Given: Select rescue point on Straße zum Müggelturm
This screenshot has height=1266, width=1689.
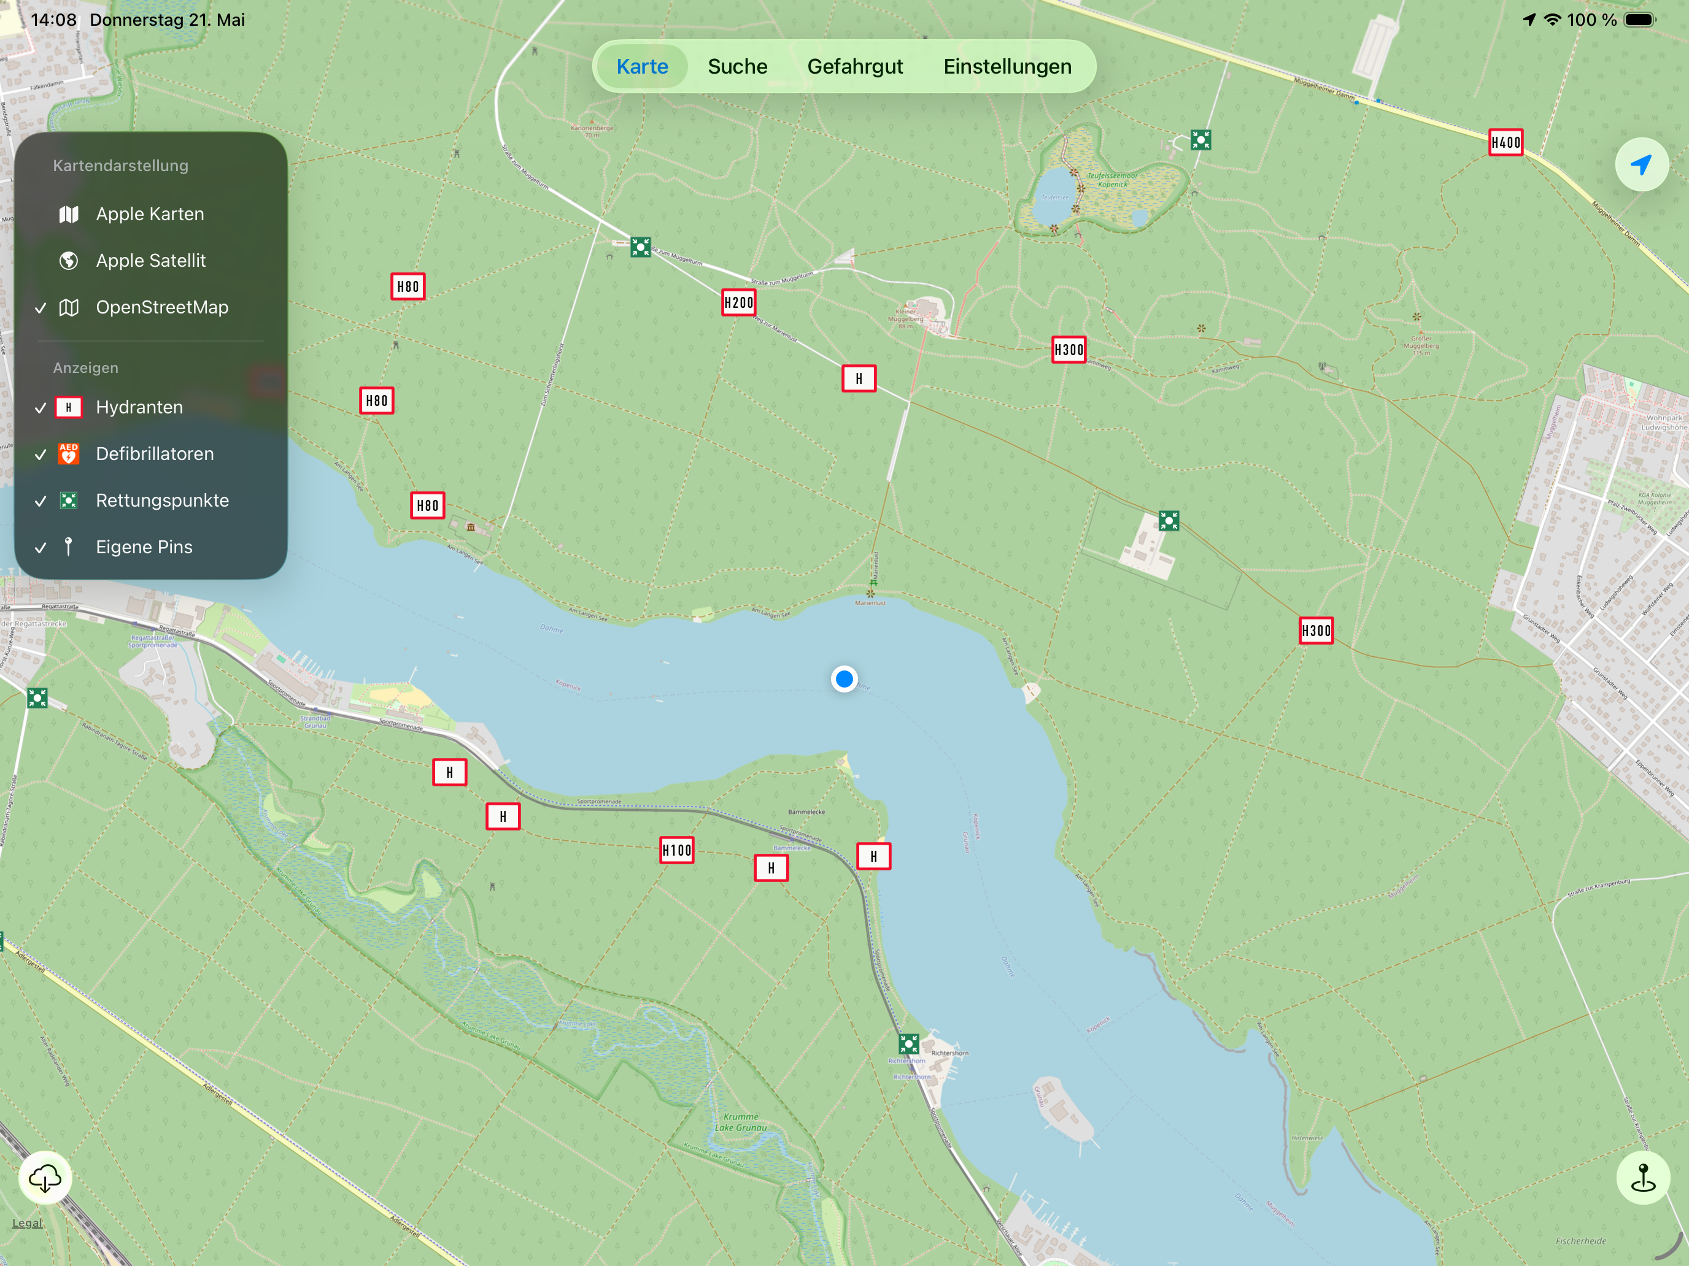Looking at the screenshot, I should tap(641, 247).
